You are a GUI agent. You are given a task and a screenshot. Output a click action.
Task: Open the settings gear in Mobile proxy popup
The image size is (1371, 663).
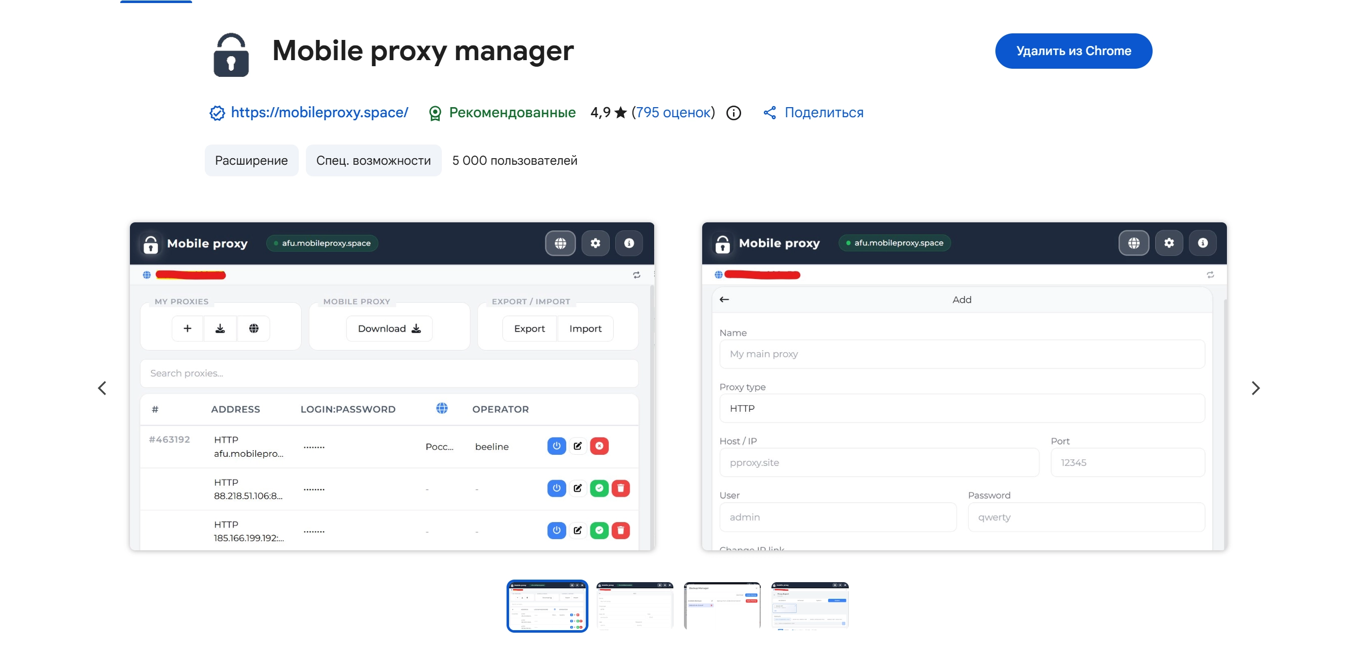pos(596,243)
